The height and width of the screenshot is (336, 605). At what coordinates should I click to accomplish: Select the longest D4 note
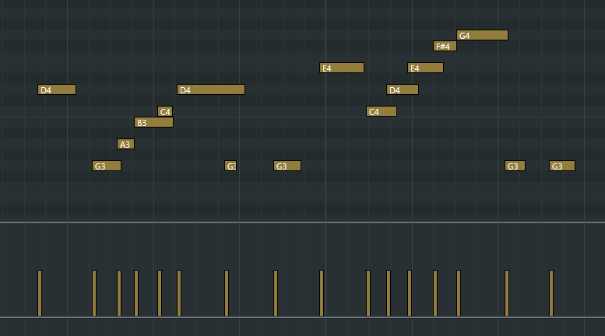(x=211, y=89)
